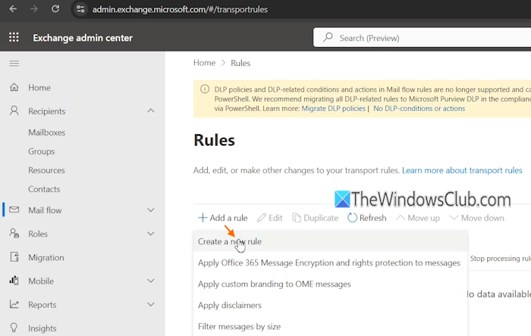Click the Roles icon in sidebar
The image size is (531, 336).
pyautogui.click(x=14, y=234)
